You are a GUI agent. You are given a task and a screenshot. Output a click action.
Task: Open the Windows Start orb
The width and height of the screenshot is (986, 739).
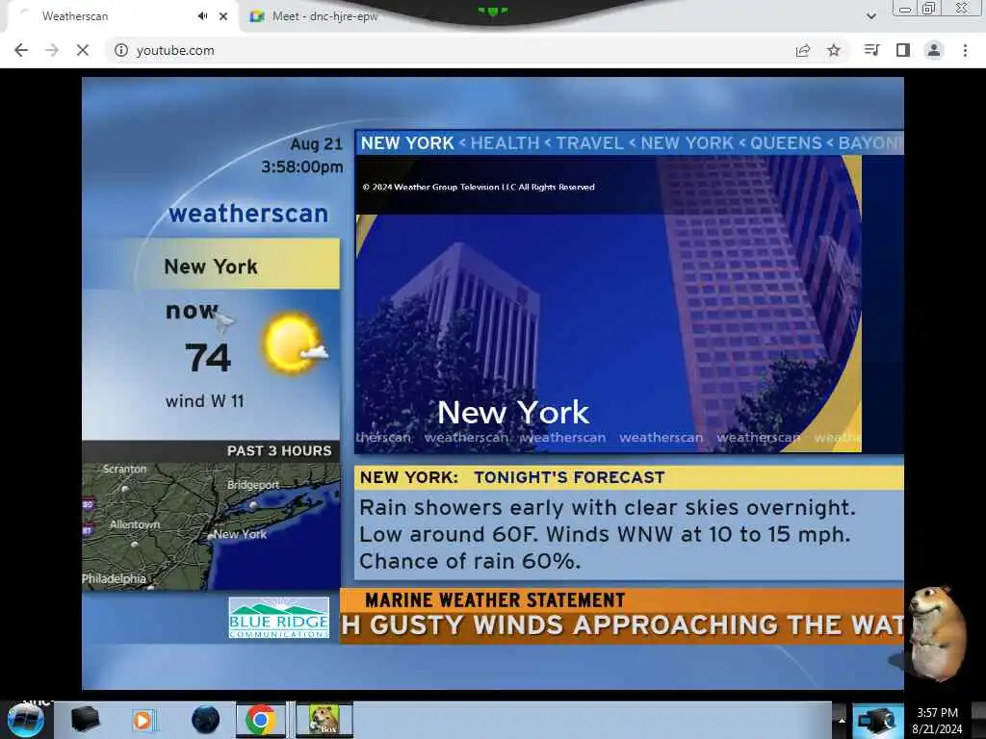click(26, 720)
